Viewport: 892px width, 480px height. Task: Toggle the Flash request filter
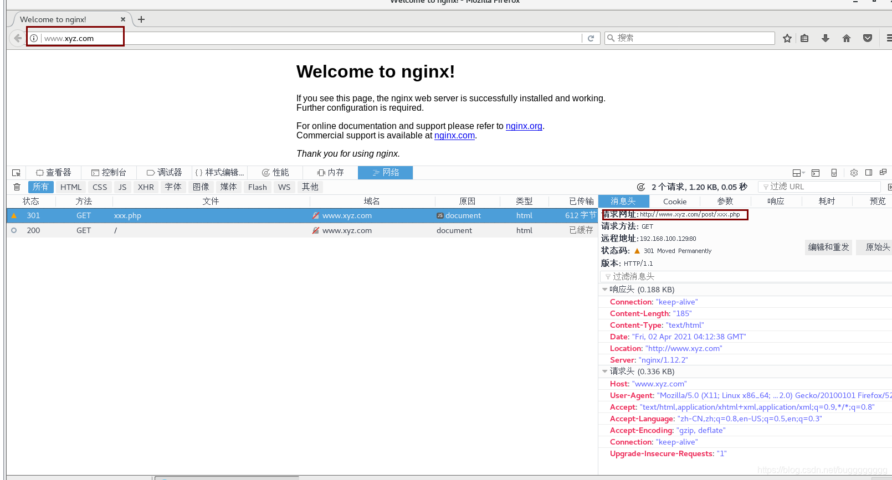(257, 187)
